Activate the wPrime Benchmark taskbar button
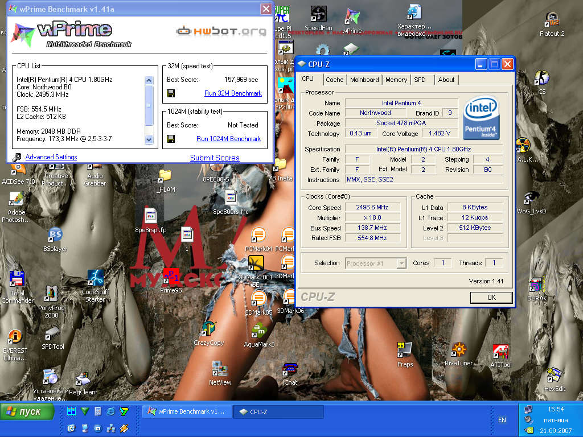The height and width of the screenshot is (437, 583). [187, 412]
